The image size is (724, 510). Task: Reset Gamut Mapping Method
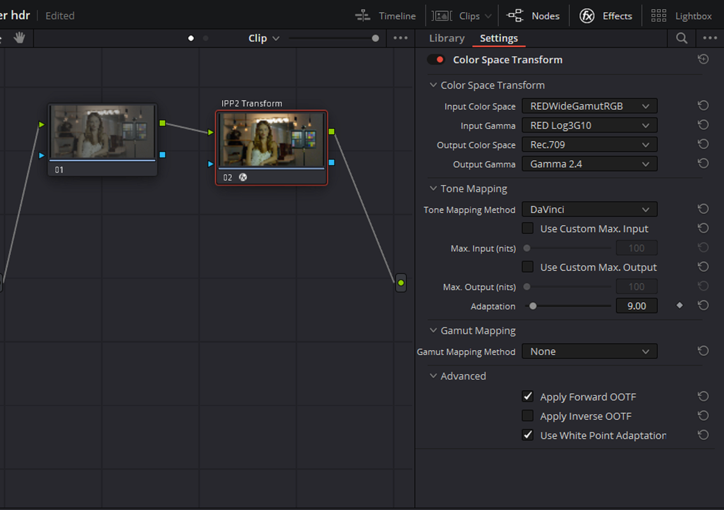(703, 351)
